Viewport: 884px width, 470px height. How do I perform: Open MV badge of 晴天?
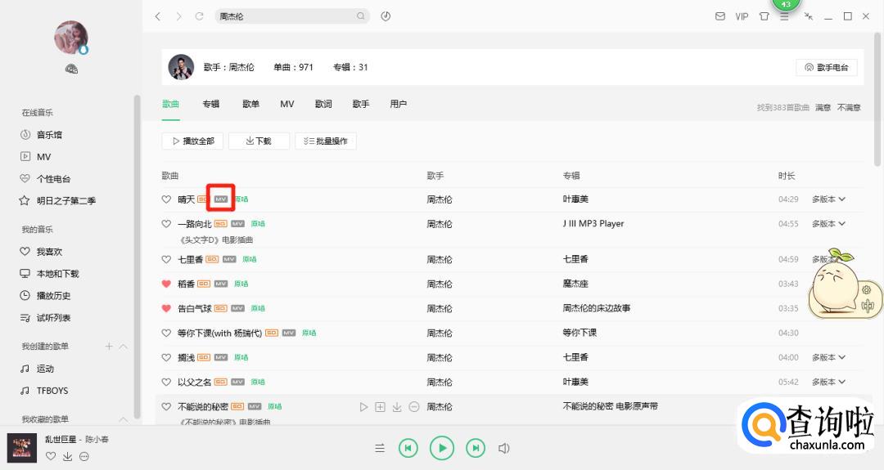221,199
